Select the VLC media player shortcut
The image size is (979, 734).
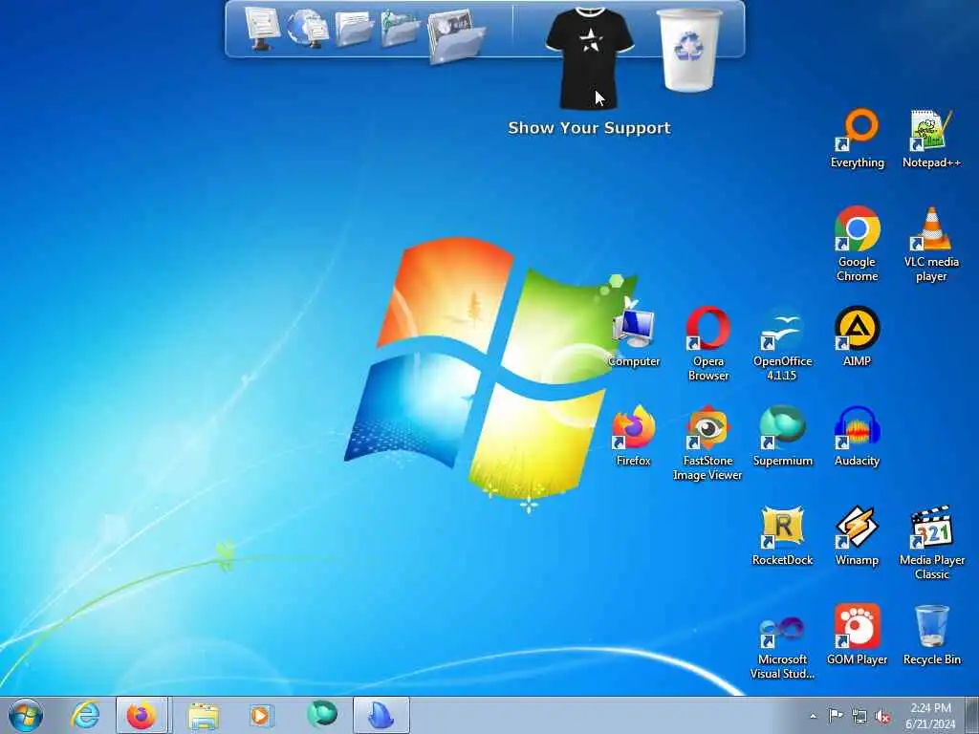(x=931, y=244)
